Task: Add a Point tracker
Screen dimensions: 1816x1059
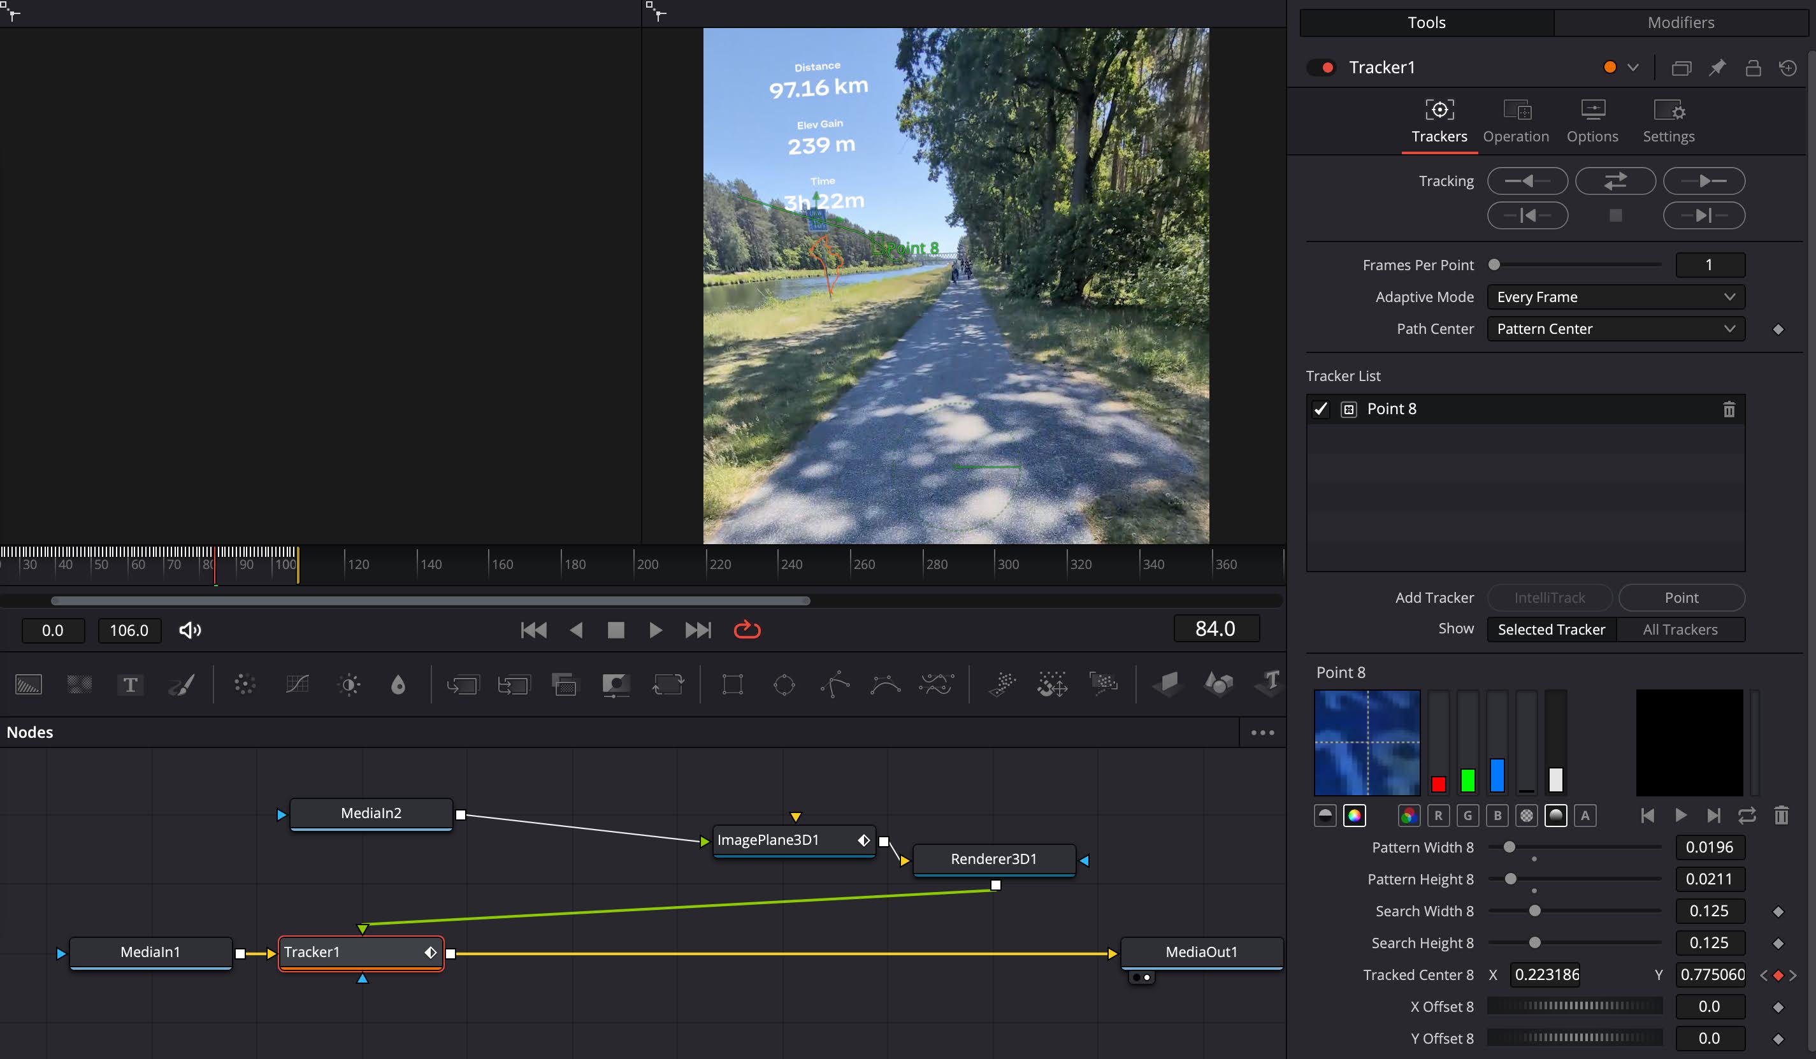Action: coord(1682,598)
